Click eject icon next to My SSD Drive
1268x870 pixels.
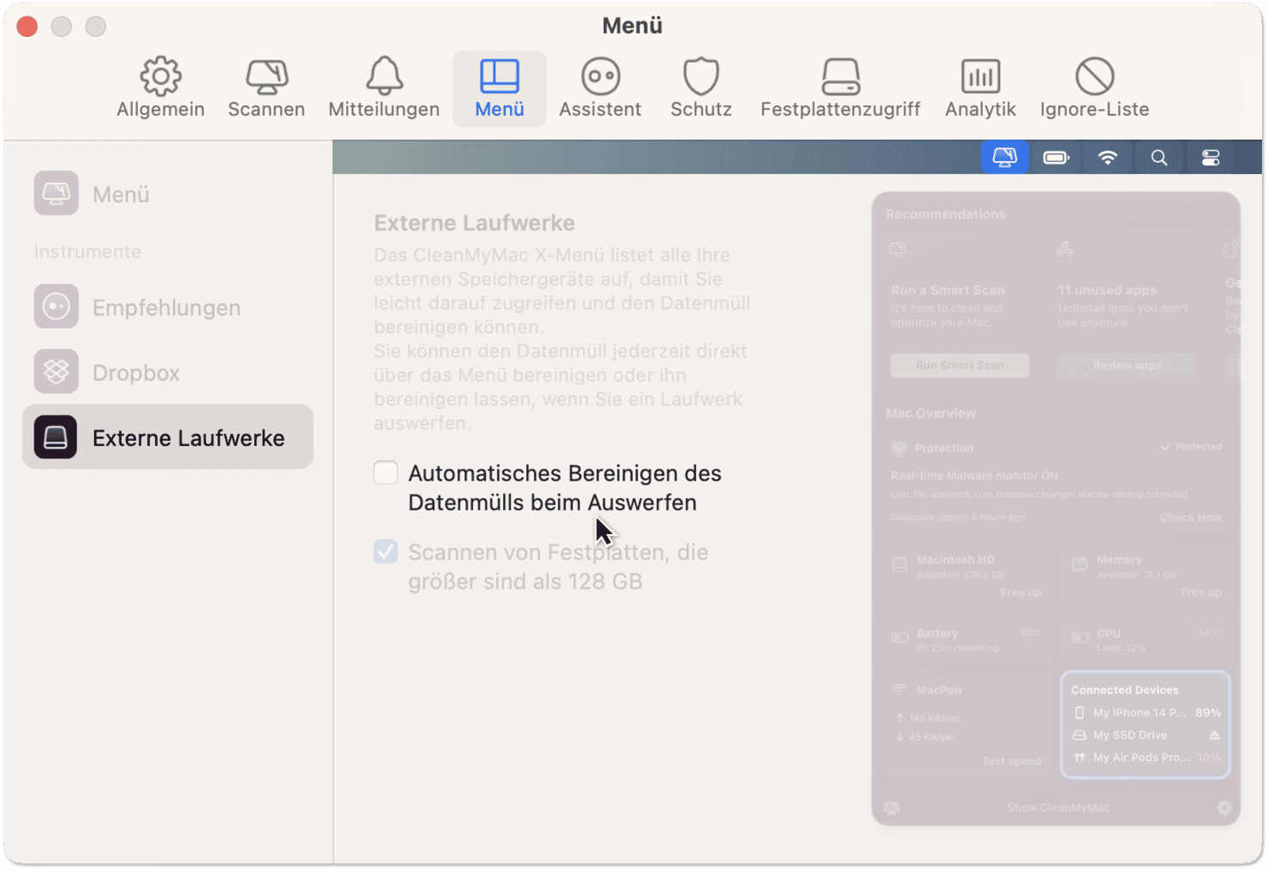click(1214, 736)
